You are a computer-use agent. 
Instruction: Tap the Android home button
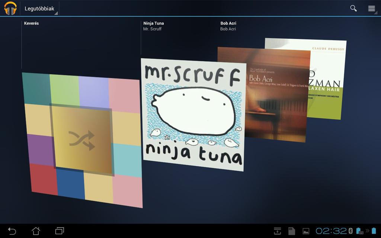coord(36,231)
